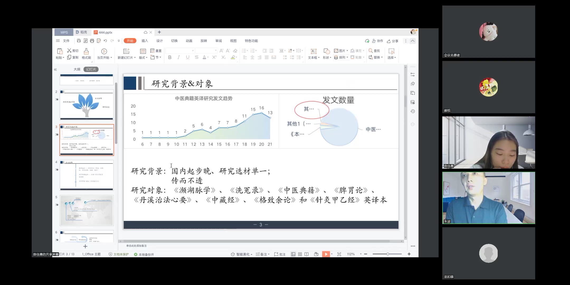Click the Text Box (文本框) icon
The image size is (570, 285).
313,51
